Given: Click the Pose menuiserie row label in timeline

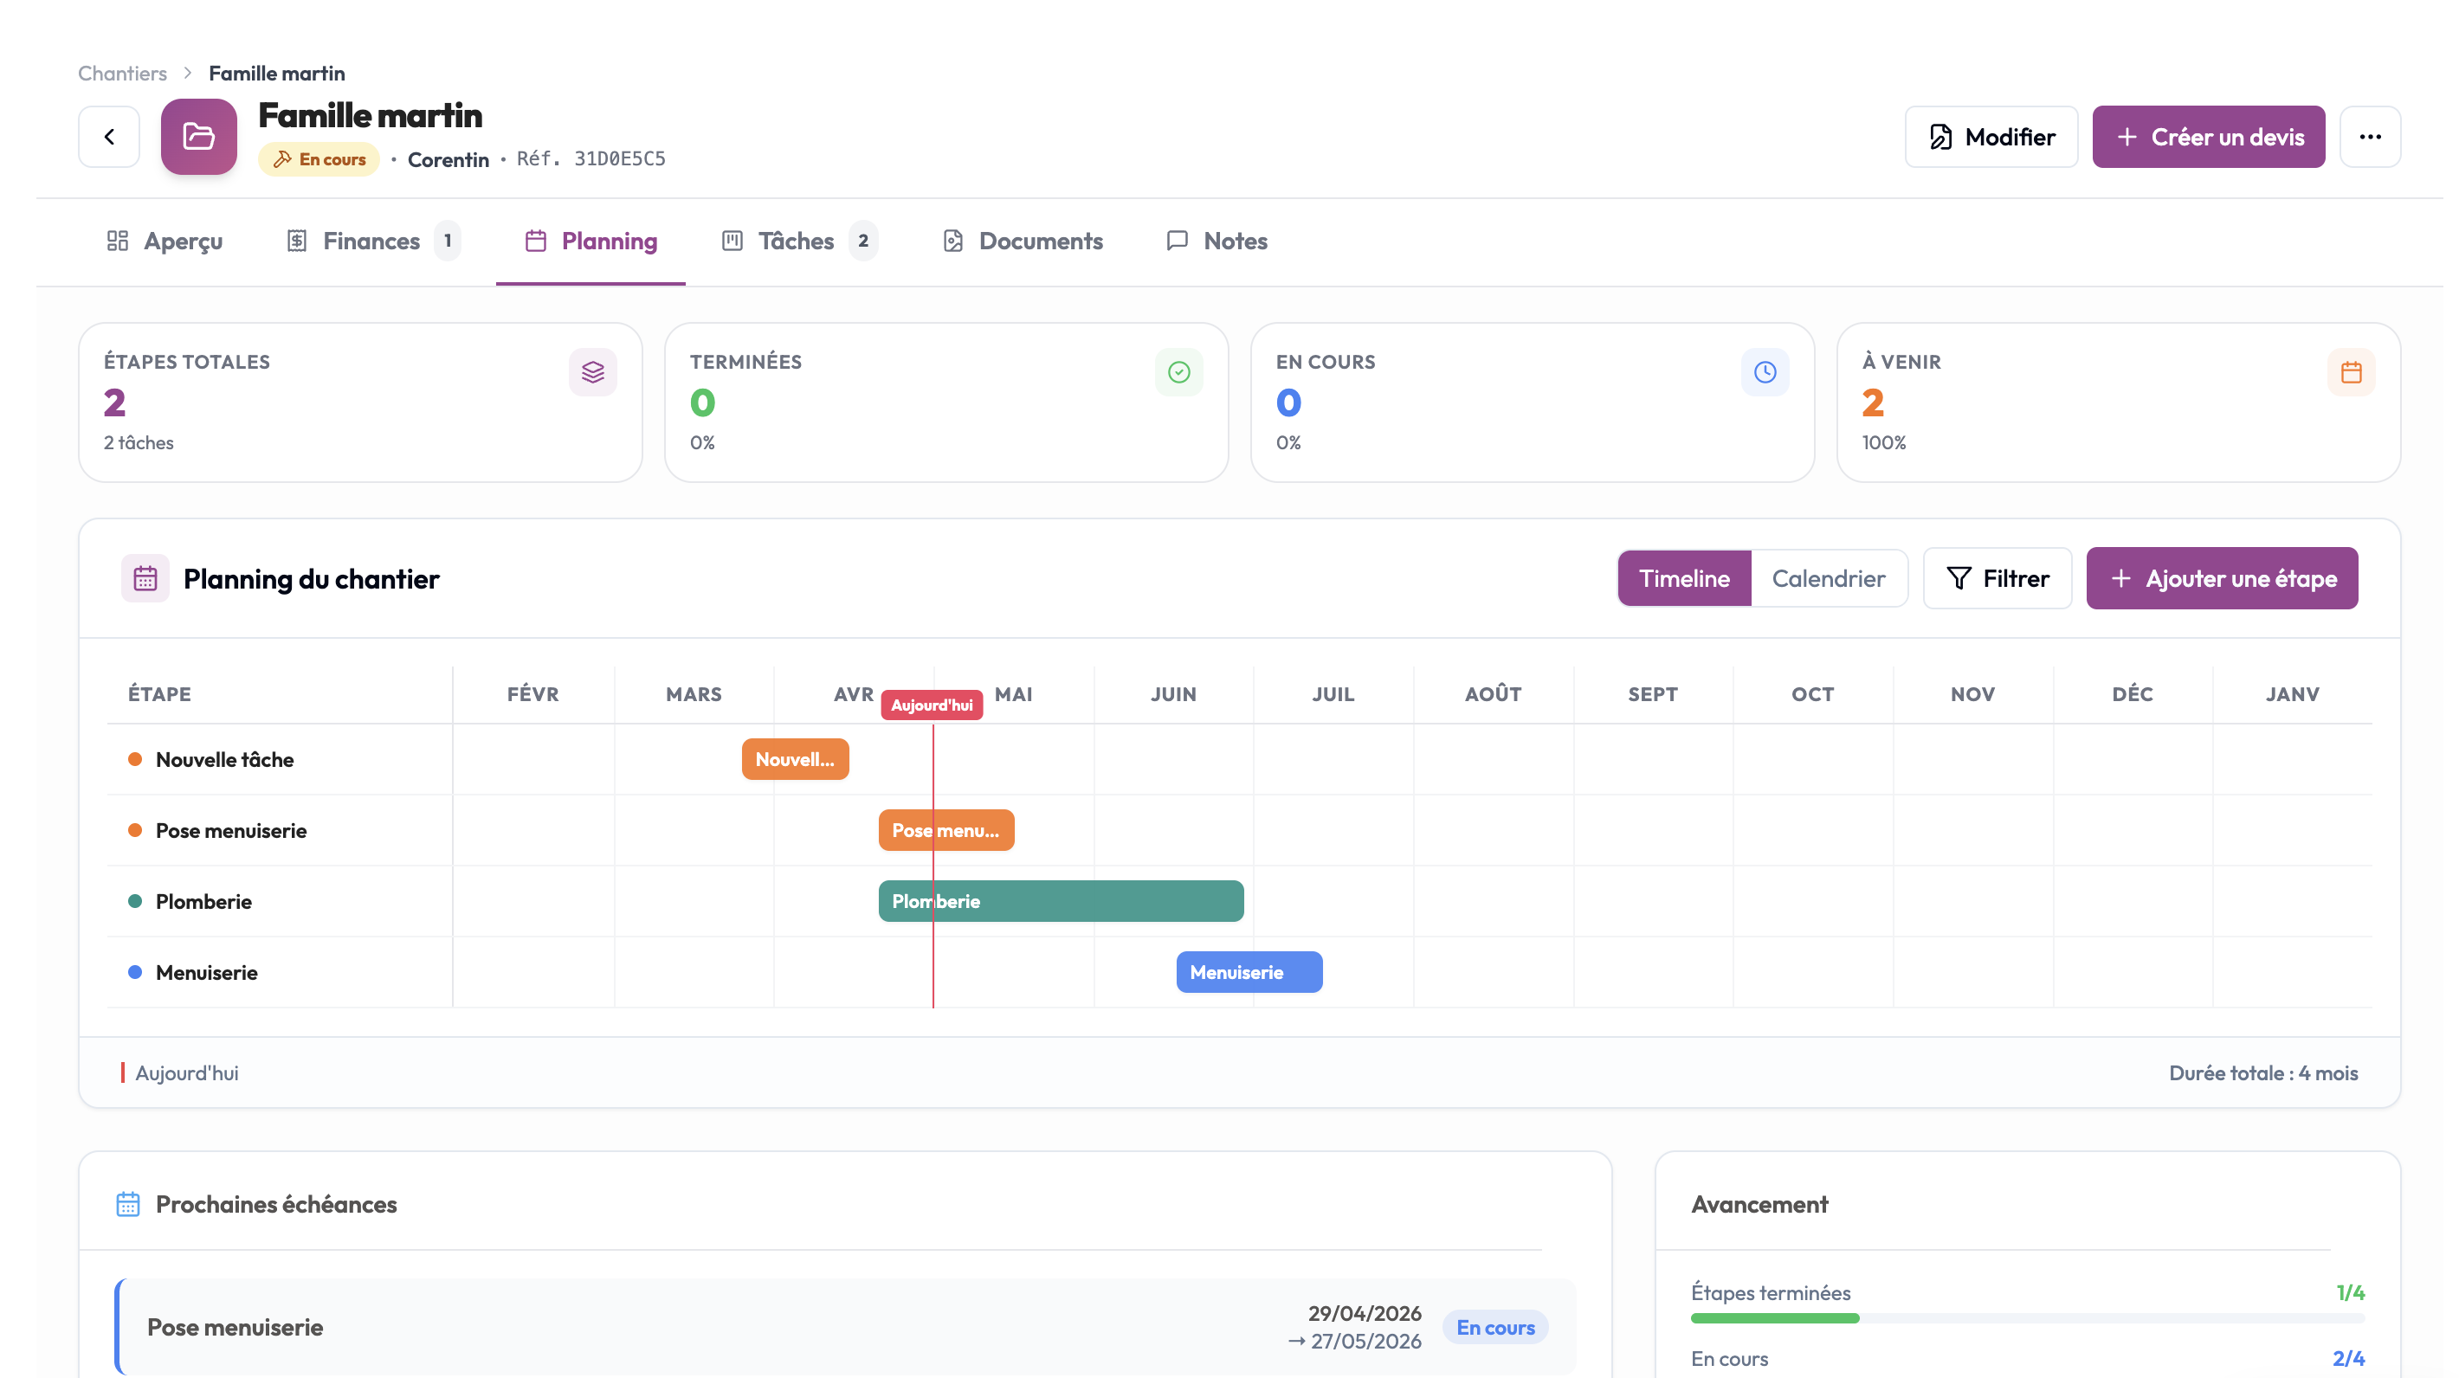Looking at the screenshot, I should [x=231, y=830].
